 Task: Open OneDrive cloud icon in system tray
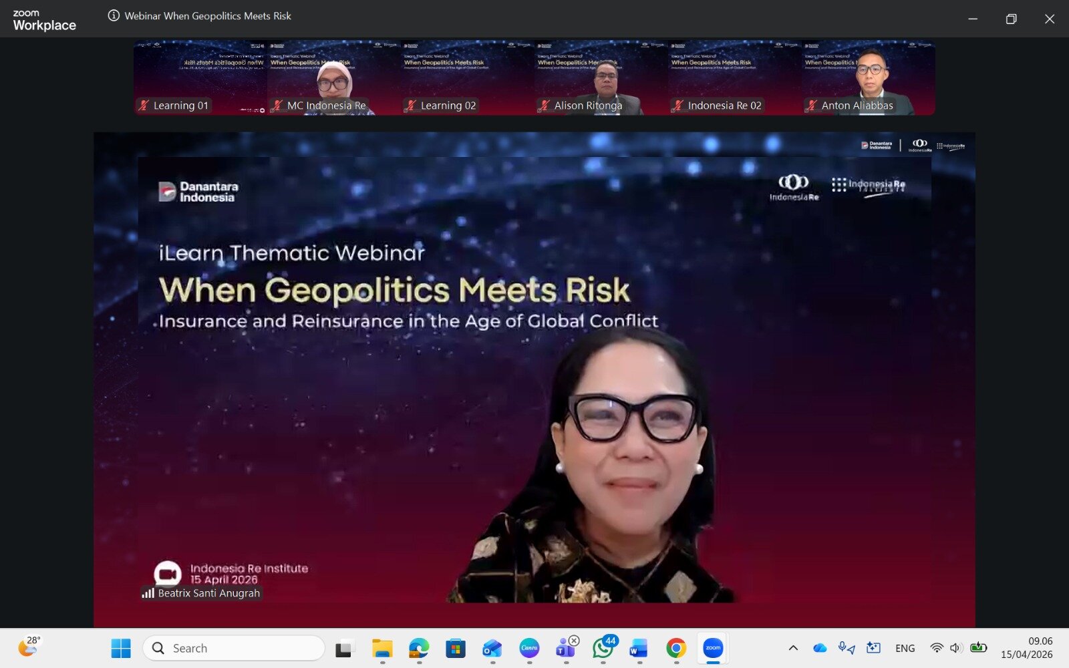pyautogui.click(x=820, y=648)
